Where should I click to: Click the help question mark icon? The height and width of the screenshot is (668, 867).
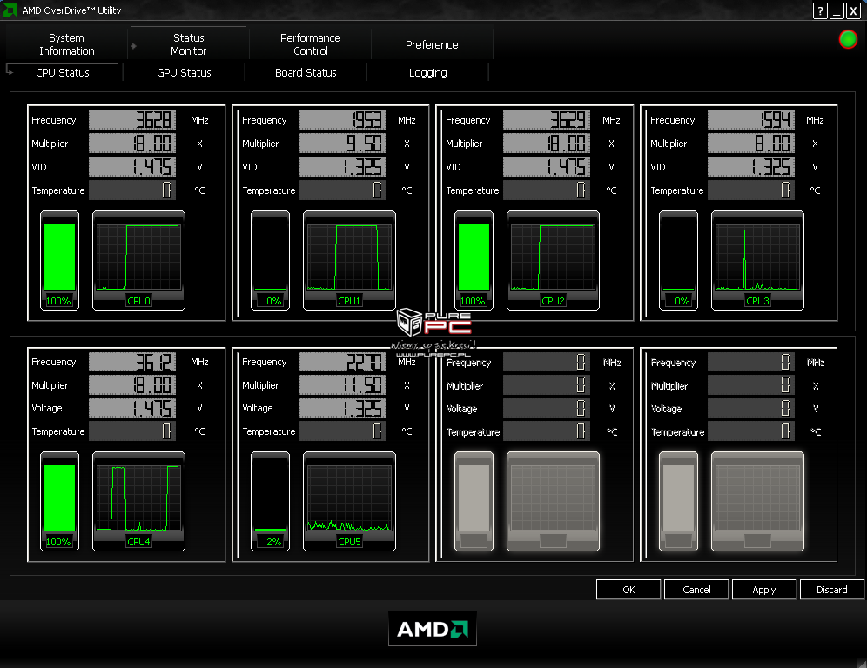820,10
